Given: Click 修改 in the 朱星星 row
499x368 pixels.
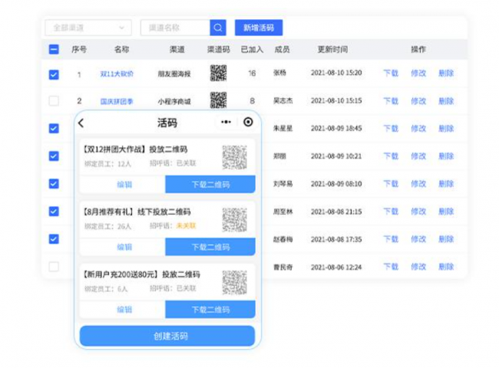Looking at the screenshot, I should (418, 128).
